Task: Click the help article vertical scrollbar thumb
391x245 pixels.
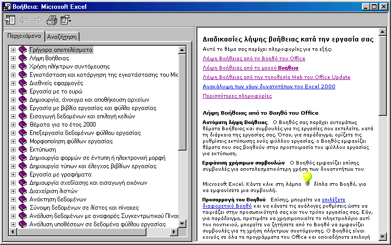Action: 383,76
